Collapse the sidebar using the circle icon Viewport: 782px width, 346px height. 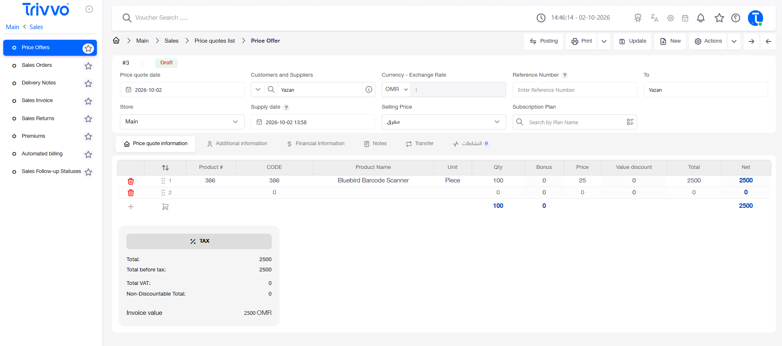point(89,9)
